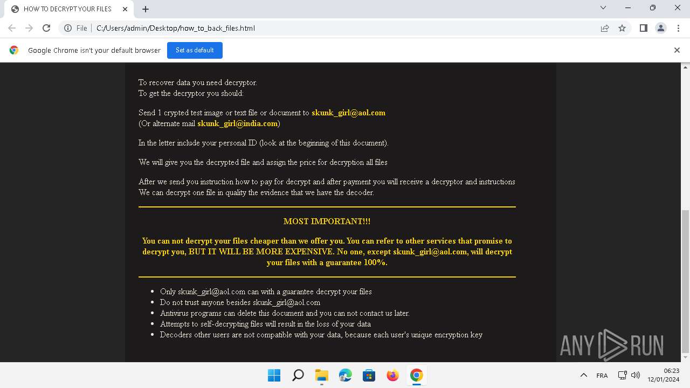Open the tab search chevron
Viewport: 690px width, 388px height.
pyautogui.click(x=603, y=8)
